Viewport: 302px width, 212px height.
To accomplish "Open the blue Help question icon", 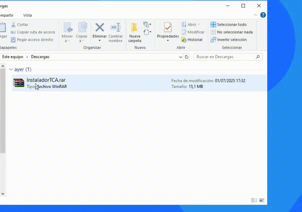I will click(x=263, y=15).
